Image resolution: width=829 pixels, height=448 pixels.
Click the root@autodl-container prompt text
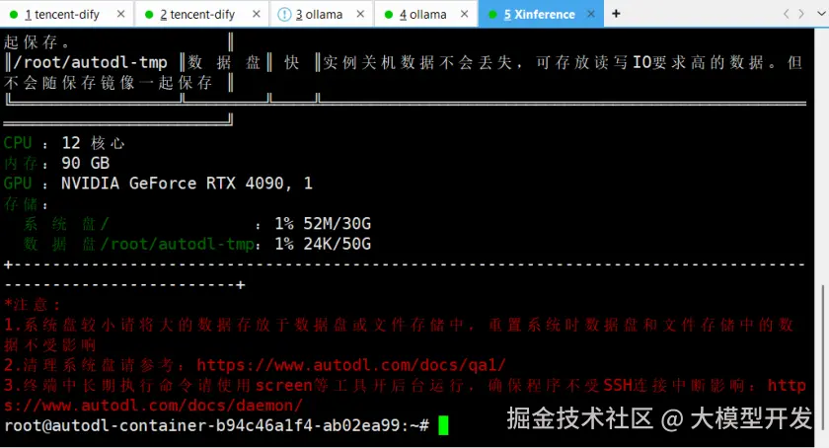(217, 425)
